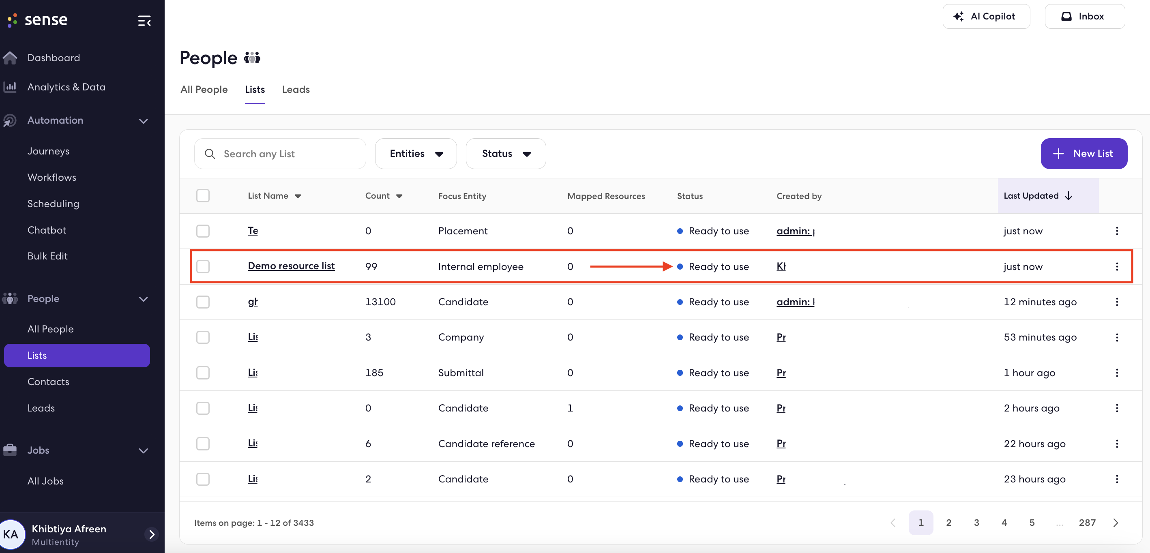
Task: Collapse the Jobs section chevron
Action: (x=143, y=451)
